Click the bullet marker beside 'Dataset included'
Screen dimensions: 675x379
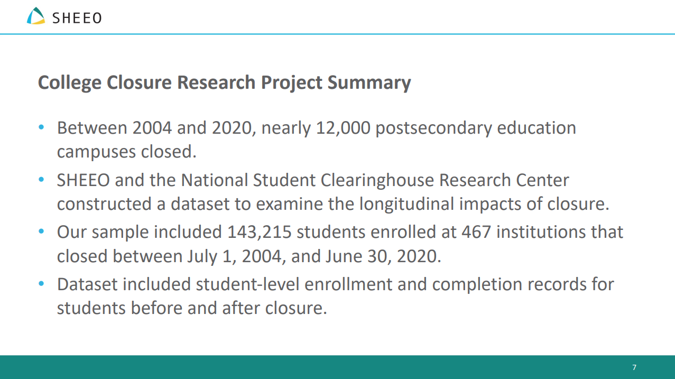(x=41, y=284)
